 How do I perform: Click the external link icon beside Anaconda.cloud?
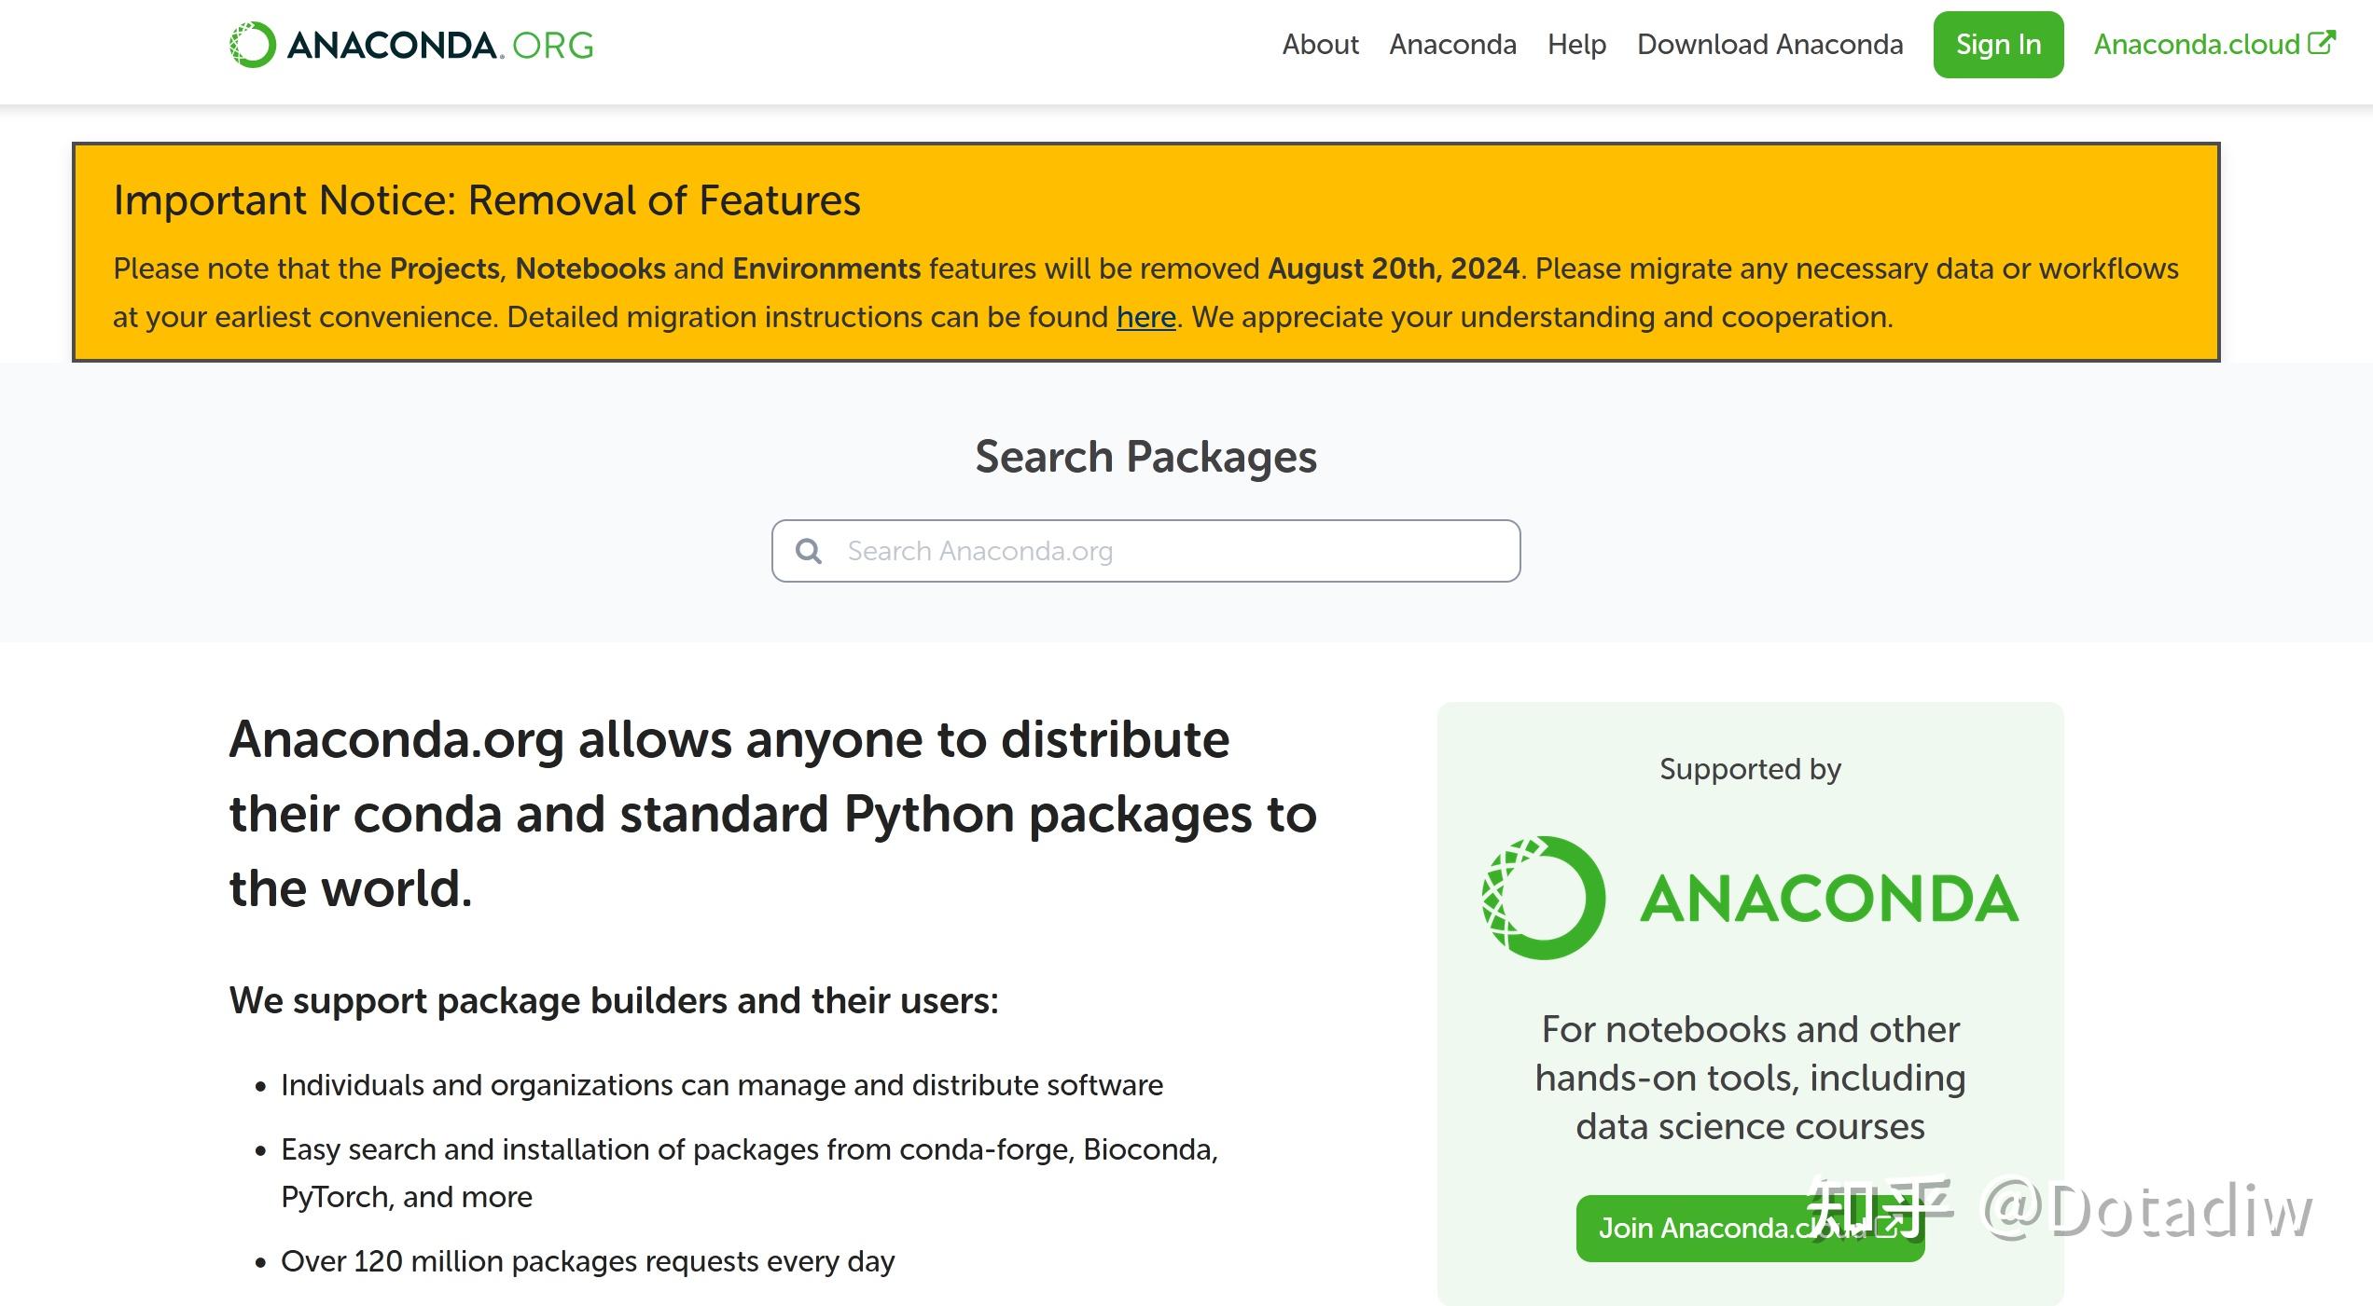[2322, 43]
